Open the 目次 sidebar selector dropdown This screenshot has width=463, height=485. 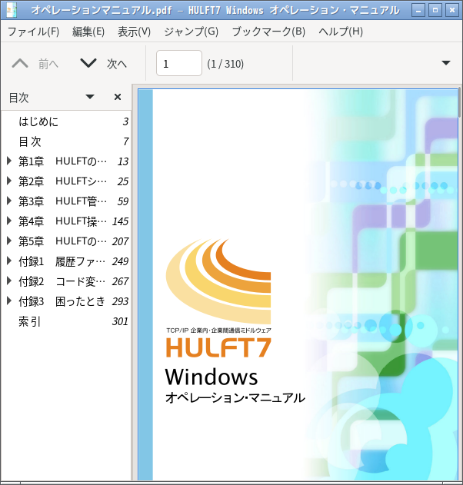90,97
